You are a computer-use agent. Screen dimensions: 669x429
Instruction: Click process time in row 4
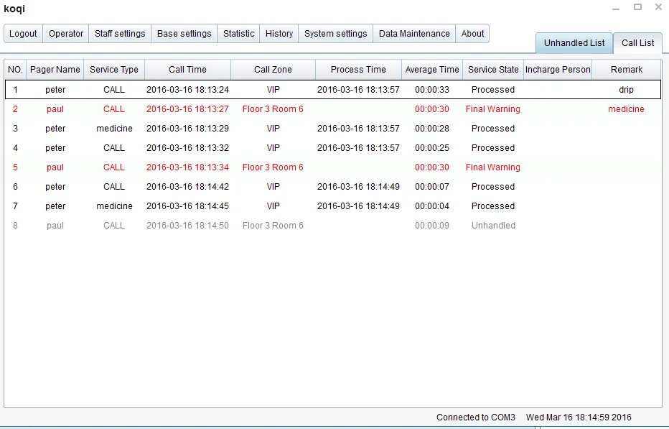pyautogui.click(x=358, y=148)
